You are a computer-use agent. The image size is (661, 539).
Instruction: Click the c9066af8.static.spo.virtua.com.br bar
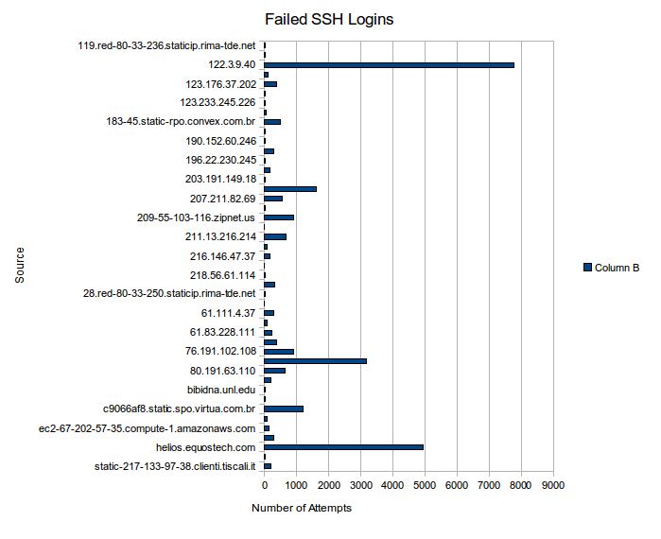(x=284, y=409)
